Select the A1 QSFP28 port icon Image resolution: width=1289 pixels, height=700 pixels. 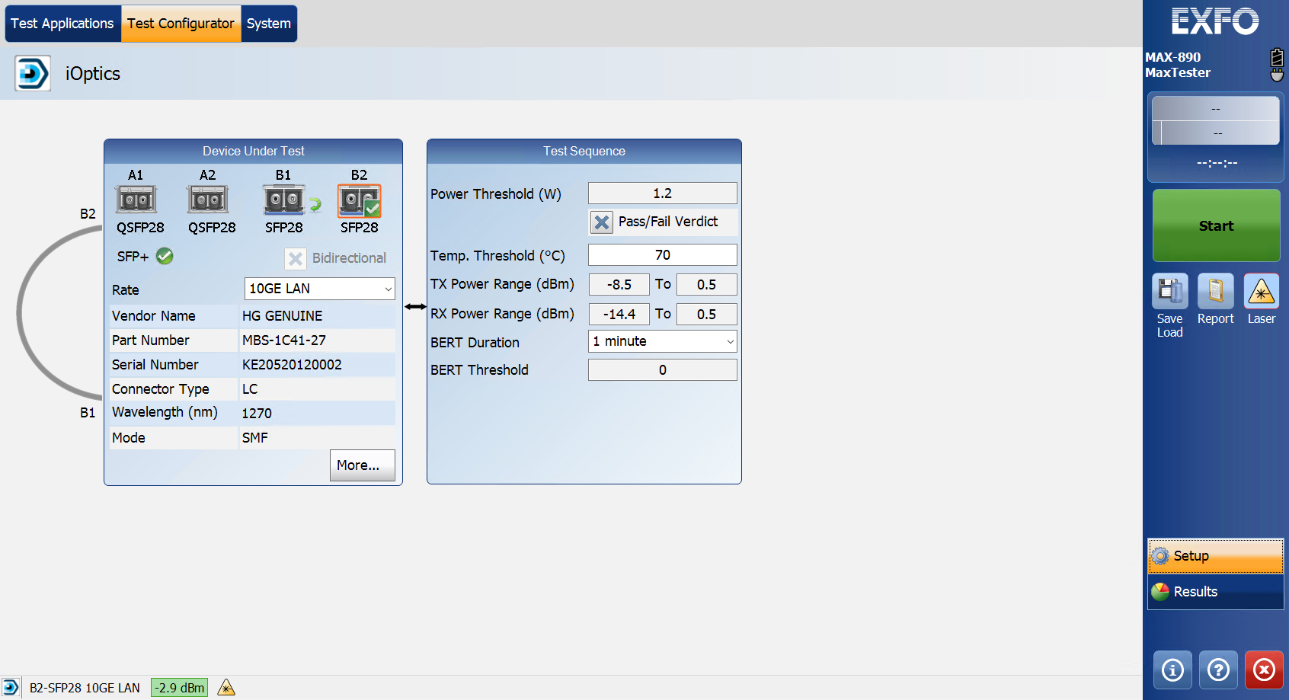(136, 200)
